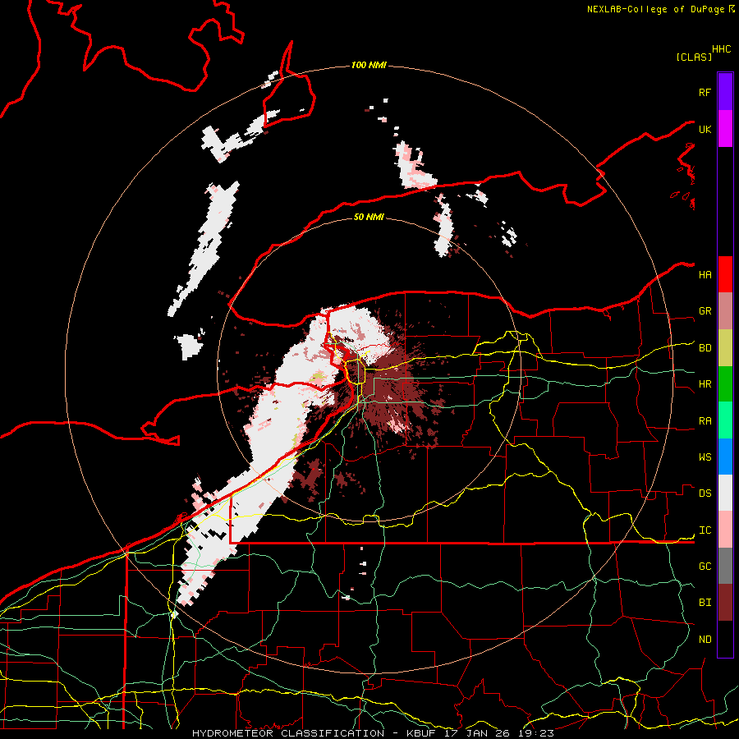Pick the RA mint green legend swatch
This screenshot has width=739, height=739.
point(725,420)
